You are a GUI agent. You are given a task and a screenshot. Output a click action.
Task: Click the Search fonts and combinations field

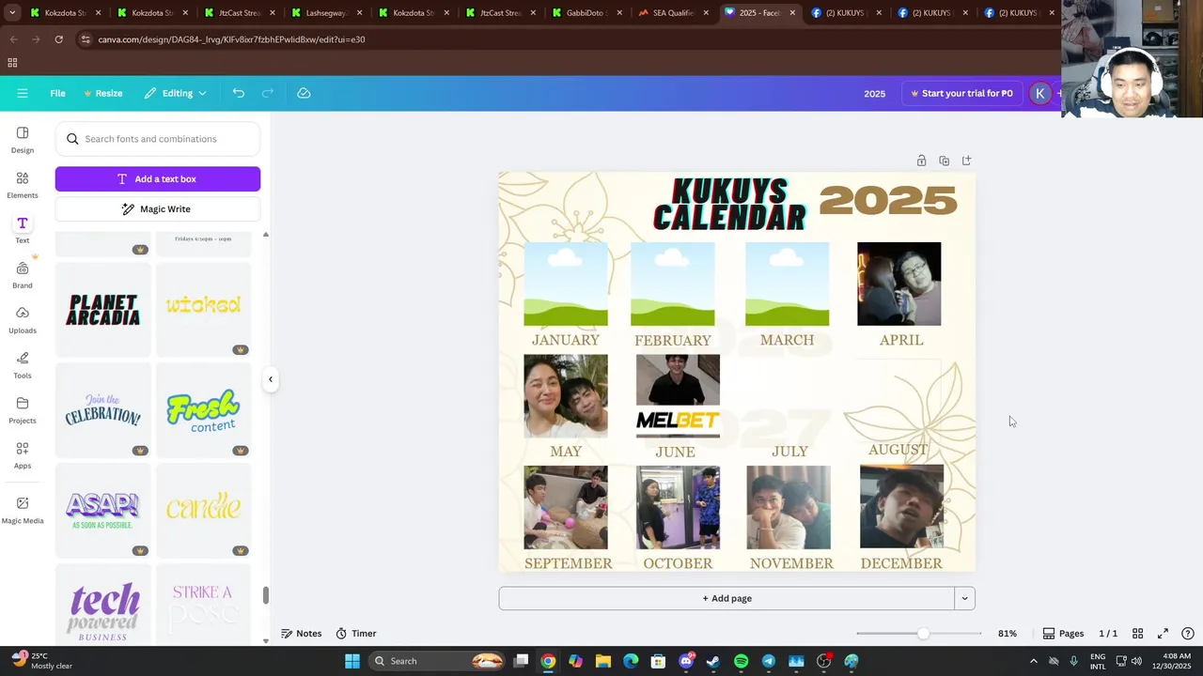(x=158, y=139)
